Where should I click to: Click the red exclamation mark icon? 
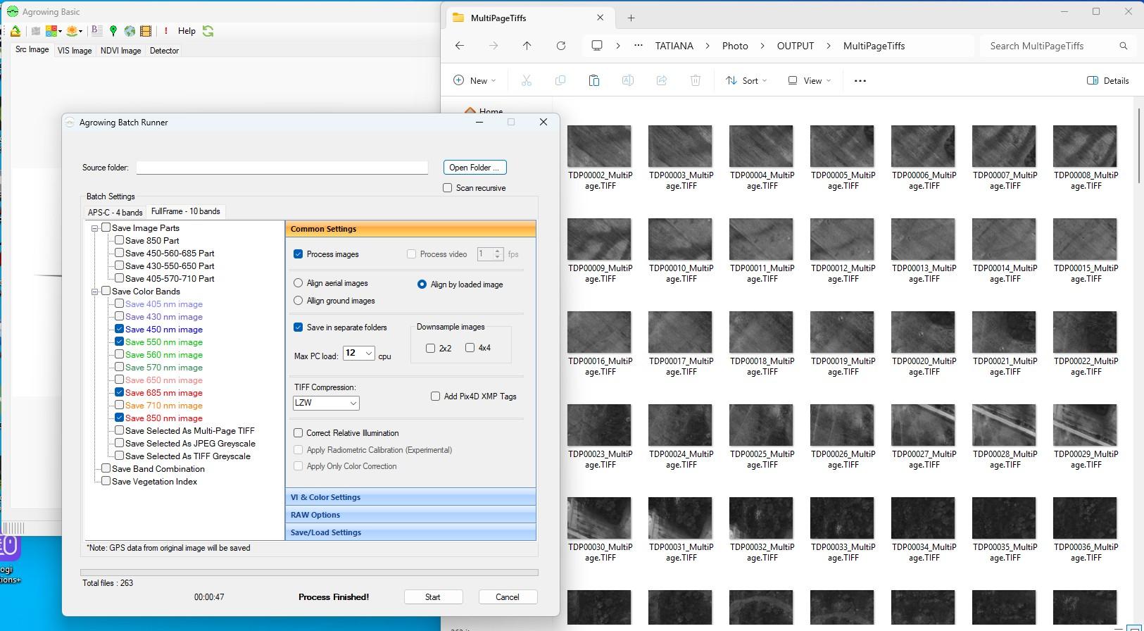(x=165, y=31)
